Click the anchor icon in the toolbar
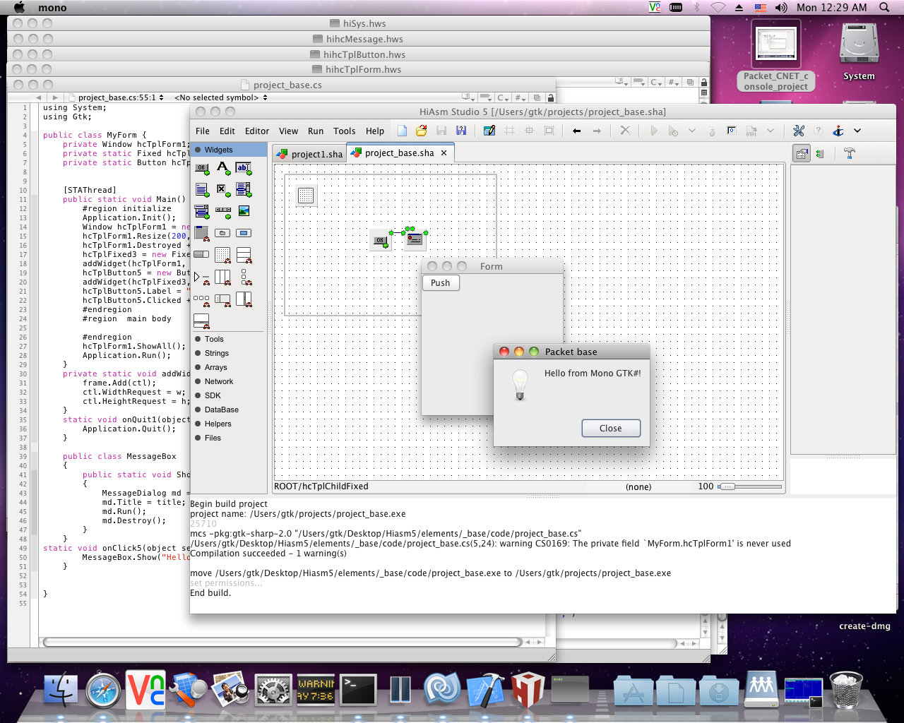 [x=838, y=131]
